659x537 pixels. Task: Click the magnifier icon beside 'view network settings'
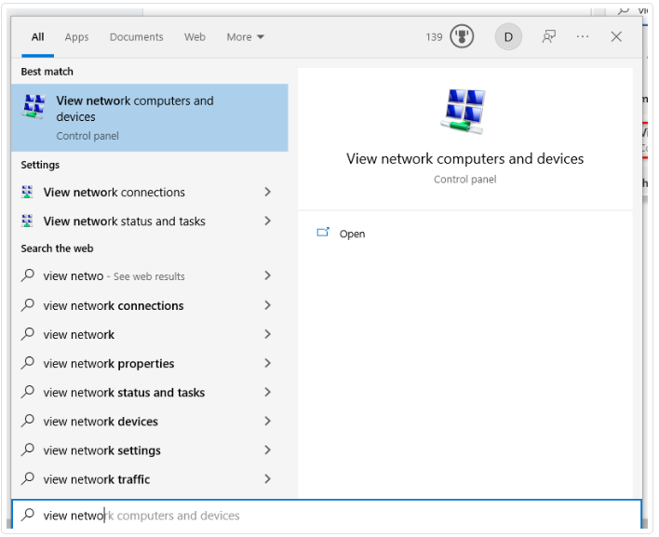pos(28,450)
